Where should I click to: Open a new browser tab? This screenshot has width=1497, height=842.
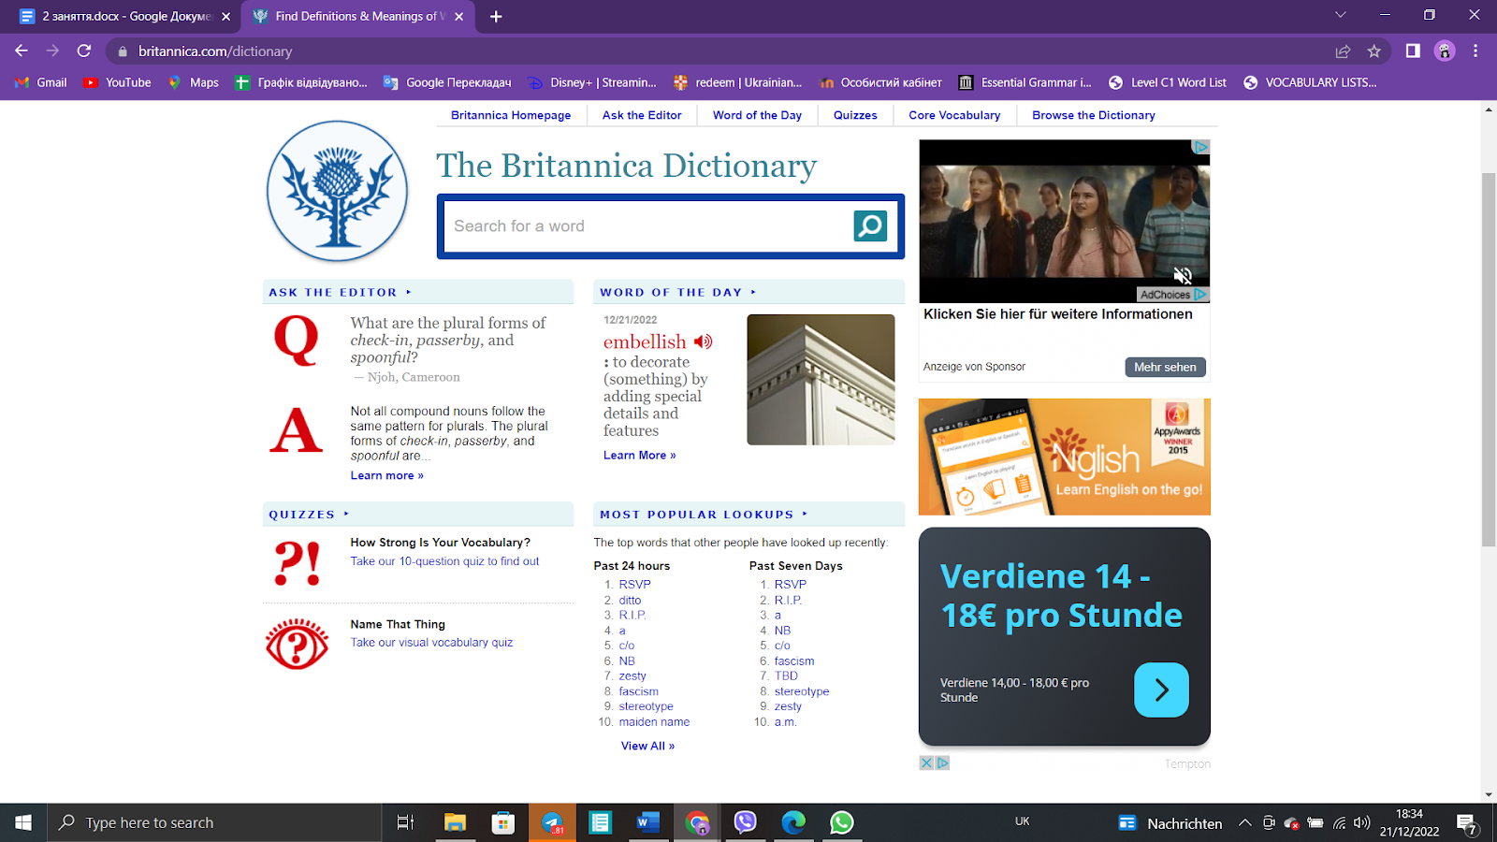pyautogui.click(x=496, y=16)
